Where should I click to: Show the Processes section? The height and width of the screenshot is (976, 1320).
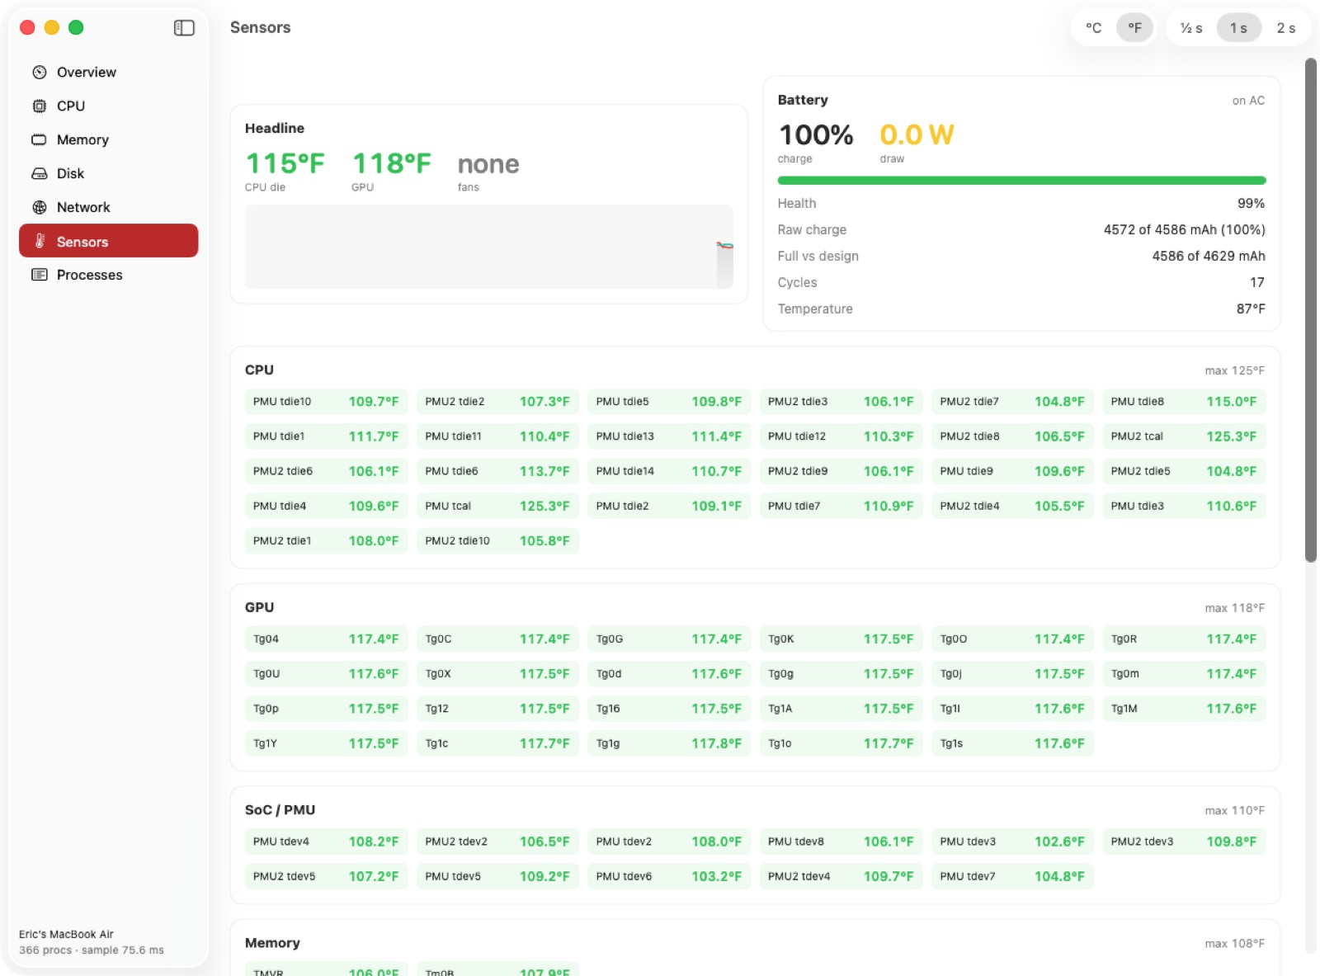point(109,276)
